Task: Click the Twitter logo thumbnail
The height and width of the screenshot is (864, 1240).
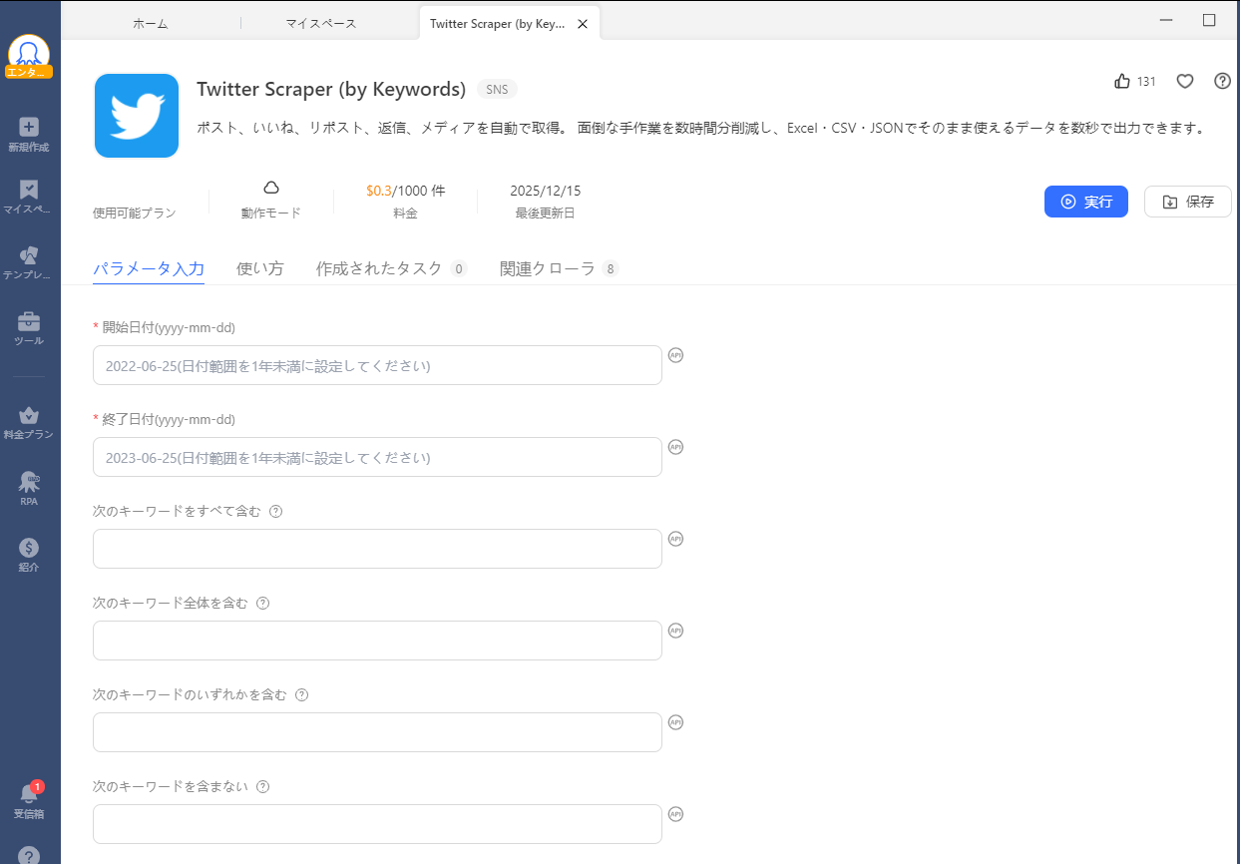Action: (137, 116)
